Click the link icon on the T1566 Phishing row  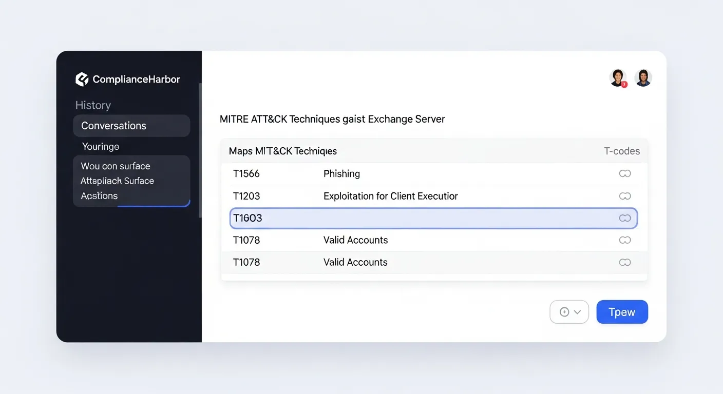tap(625, 173)
